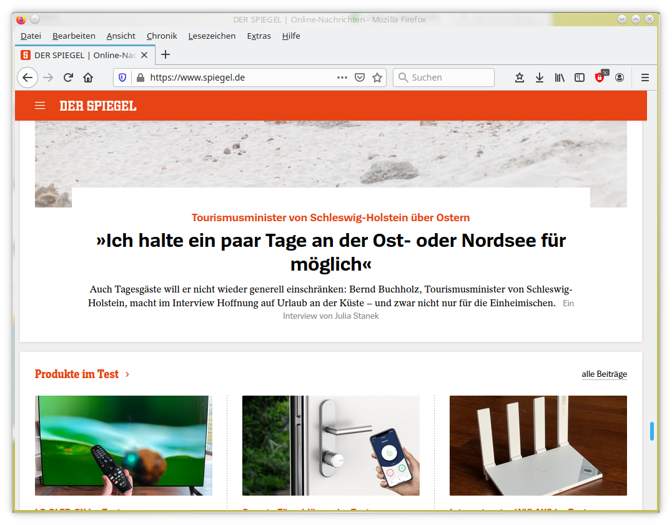Click the red ad-blocker extension icon
Screen dimensions: 672x525
600,77
